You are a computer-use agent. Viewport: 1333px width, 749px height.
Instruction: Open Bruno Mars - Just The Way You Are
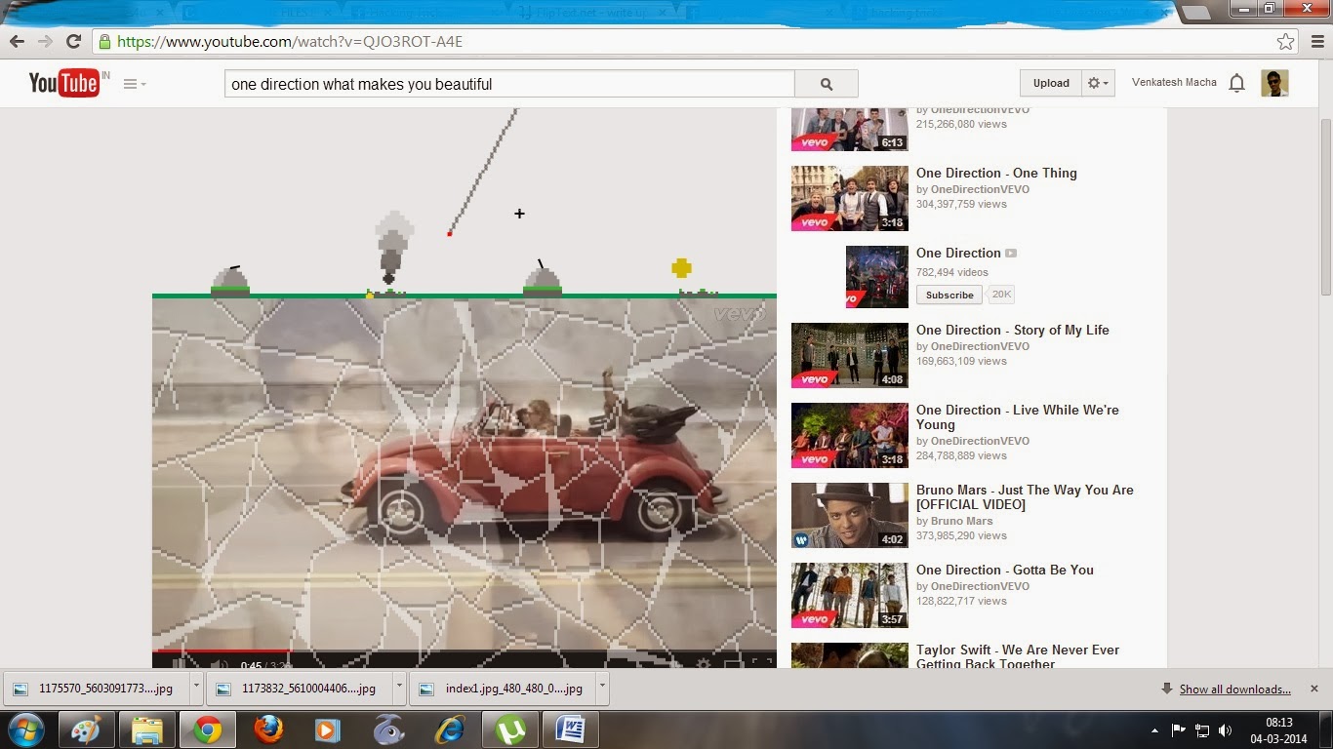click(1025, 497)
